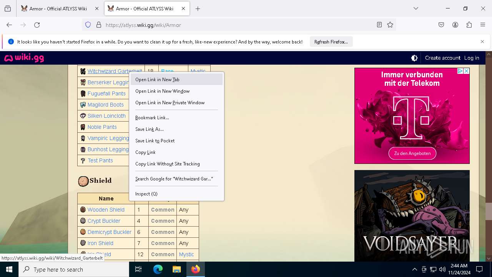Click Create account link
Screen dimensions: 492x277
point(442,58)
